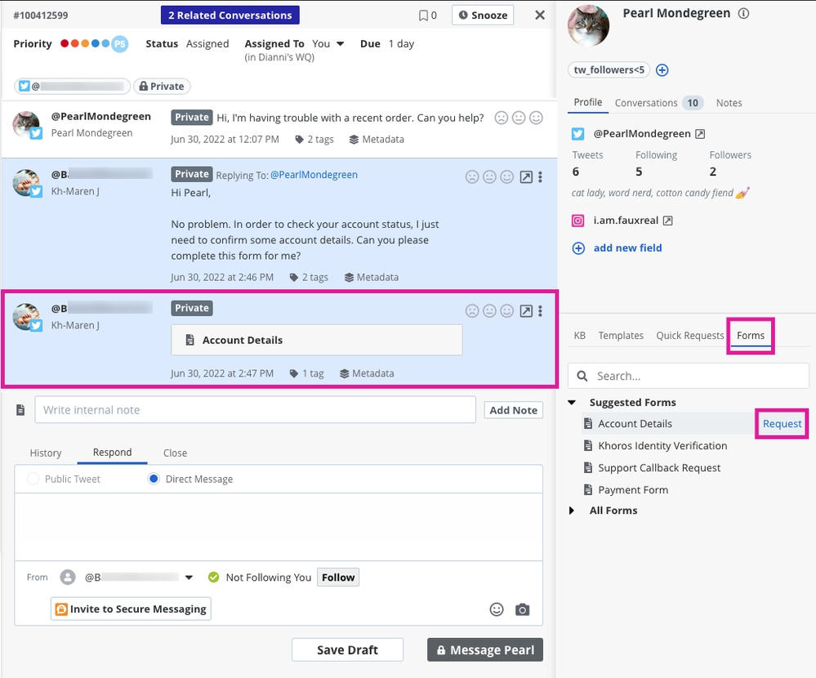Collapse the Suggested Forms section
816x678 pixels.
click(x=572, y=402)
